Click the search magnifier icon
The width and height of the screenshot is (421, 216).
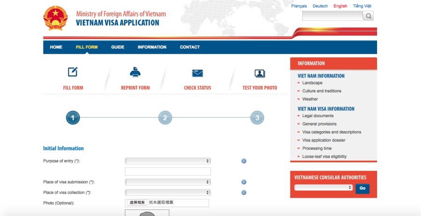[368, 16]
